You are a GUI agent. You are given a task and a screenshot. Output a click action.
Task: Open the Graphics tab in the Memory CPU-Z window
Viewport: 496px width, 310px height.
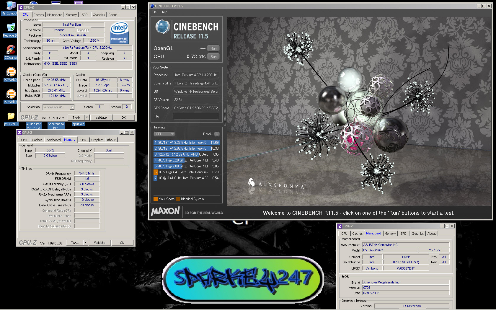click(x=97, y=140)
